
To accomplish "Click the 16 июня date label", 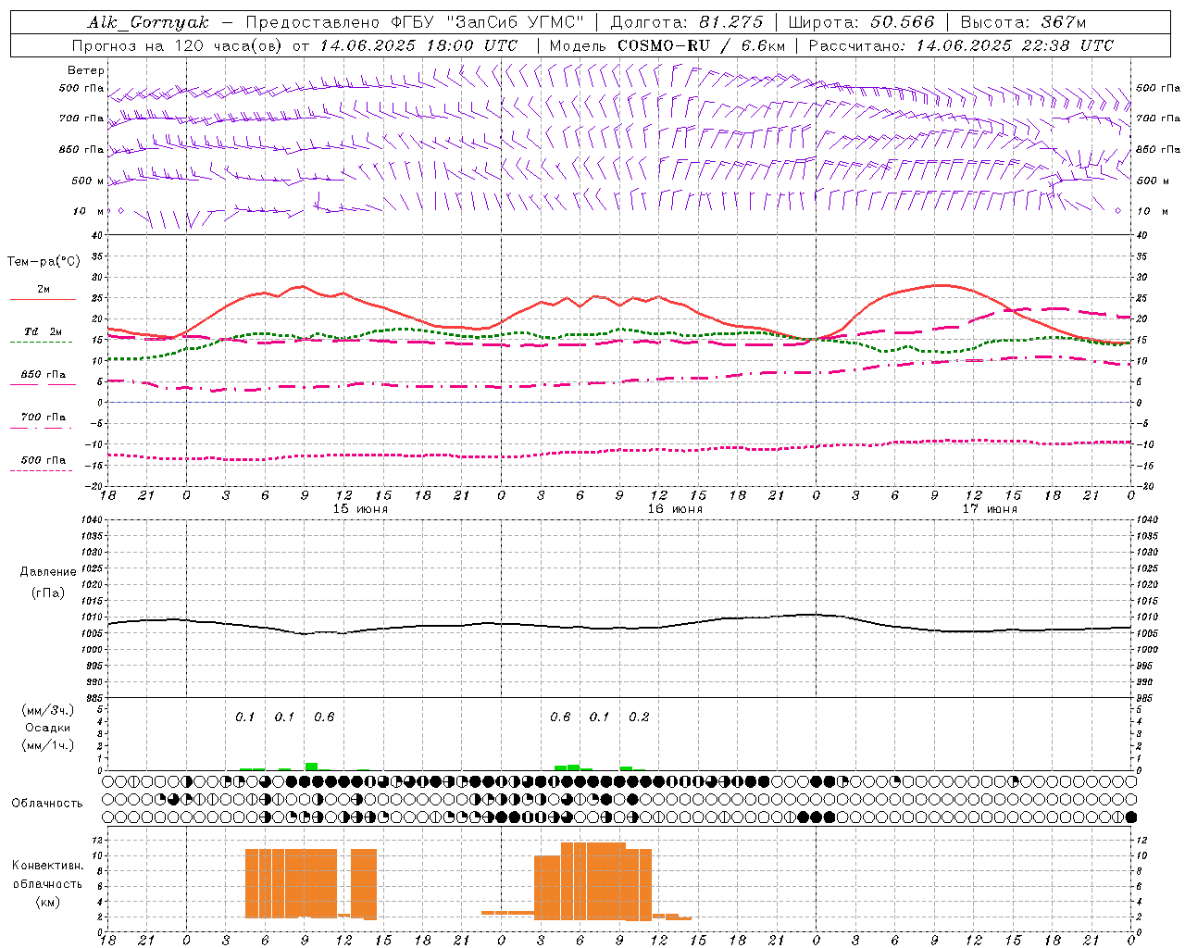I will click(675, 509).
